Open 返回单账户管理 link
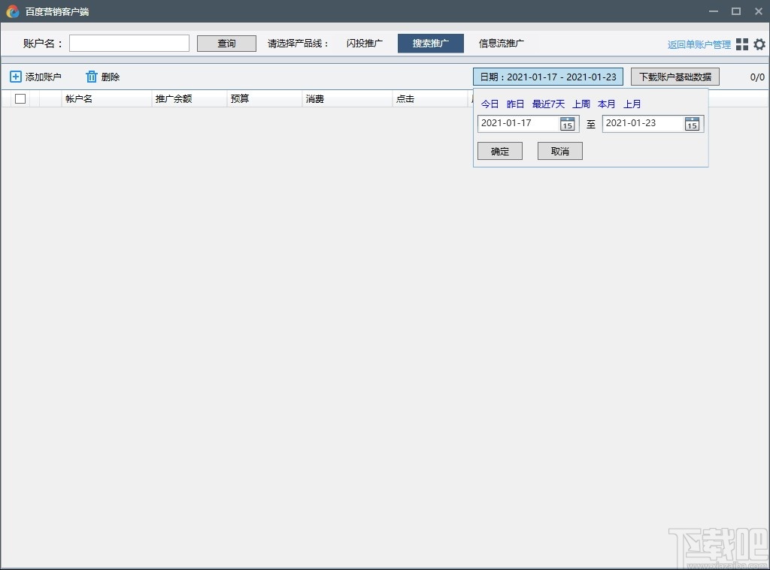770x570 pixels. click(x=697, y=44)
